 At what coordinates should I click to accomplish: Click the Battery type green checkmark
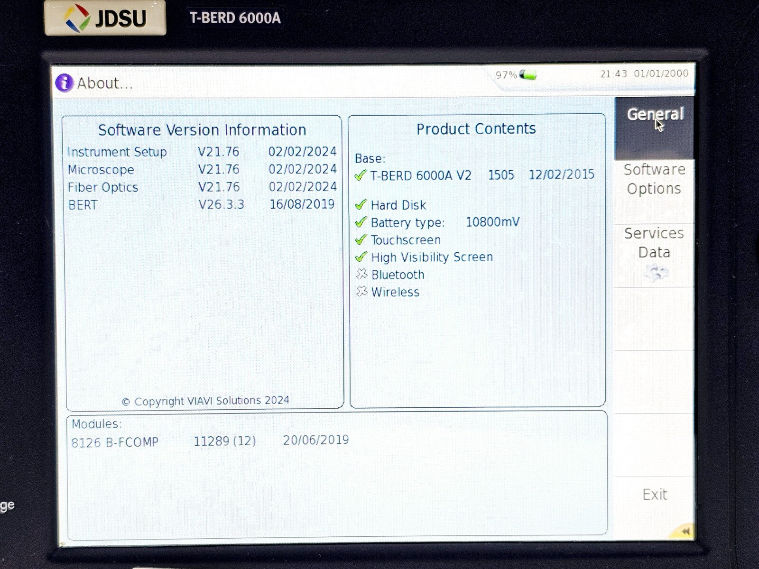(361, 222)
